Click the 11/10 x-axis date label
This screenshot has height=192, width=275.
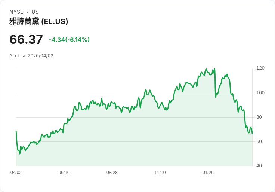160,172
